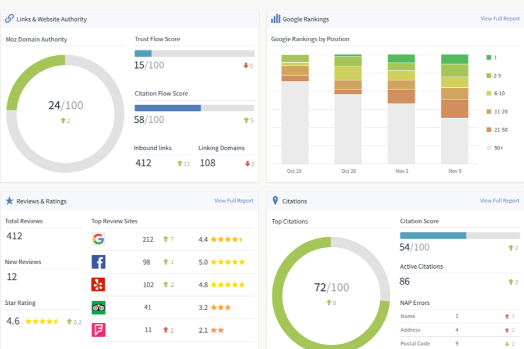Click the TripAdvisor owl icon
Viewport: 524px width, 349px height.
click(98, 308)
